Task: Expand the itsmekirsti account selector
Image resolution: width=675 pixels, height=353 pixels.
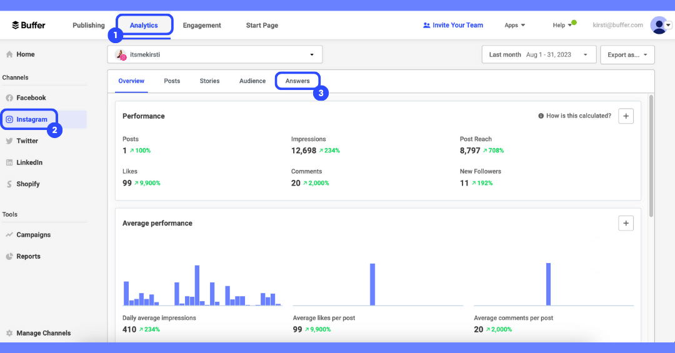Action: tap(215, 55)
